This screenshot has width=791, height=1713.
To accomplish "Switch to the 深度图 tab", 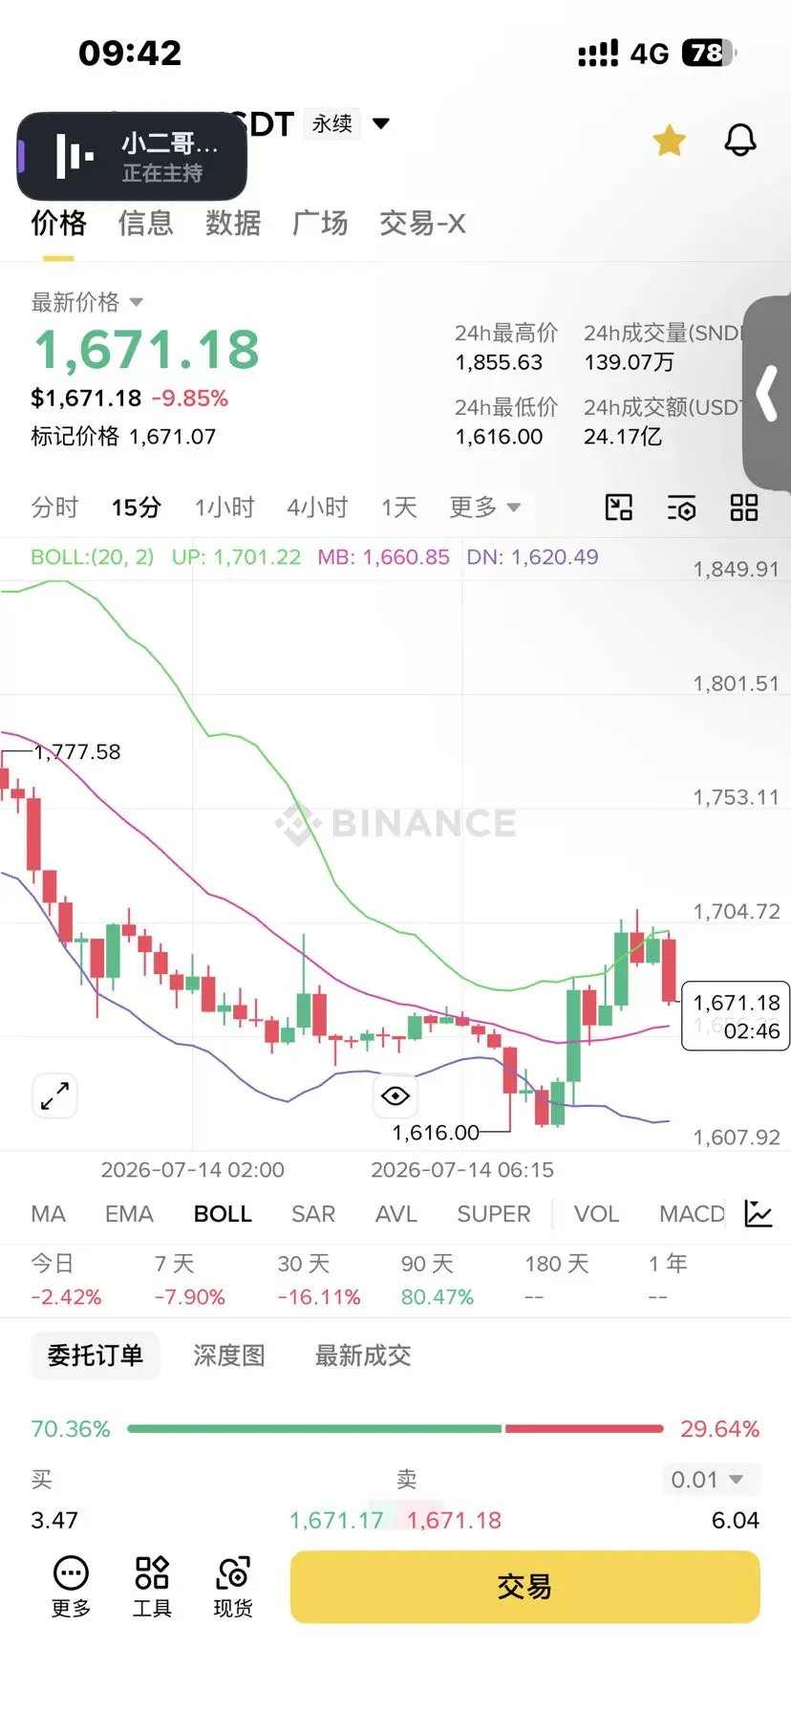I will (228, 1355).
